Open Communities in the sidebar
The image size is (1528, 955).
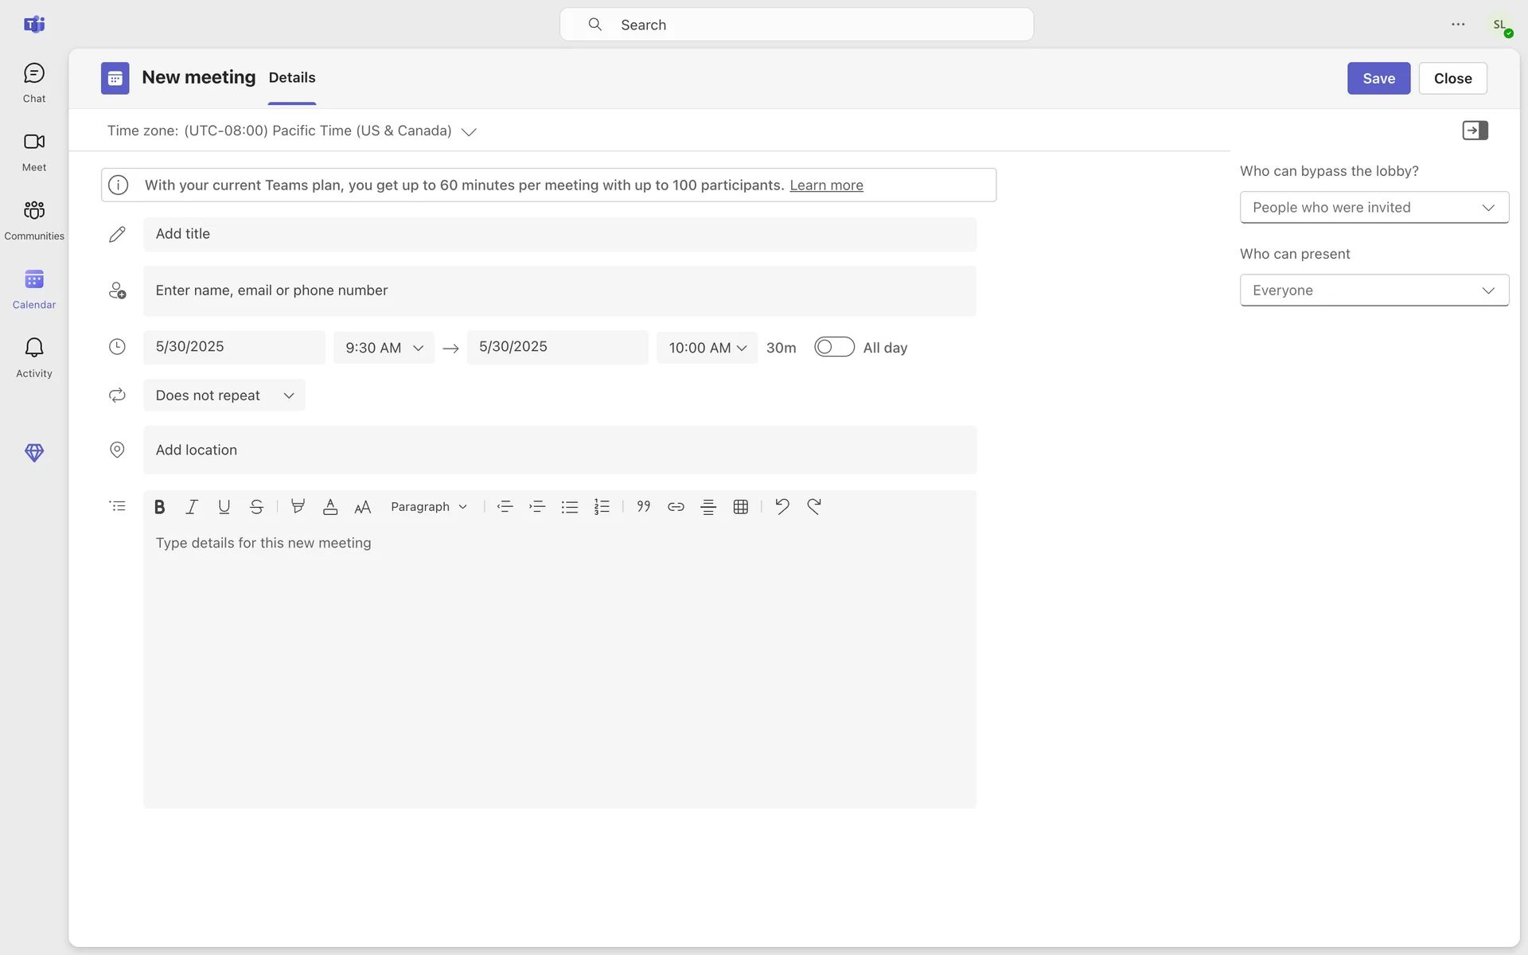34,220
